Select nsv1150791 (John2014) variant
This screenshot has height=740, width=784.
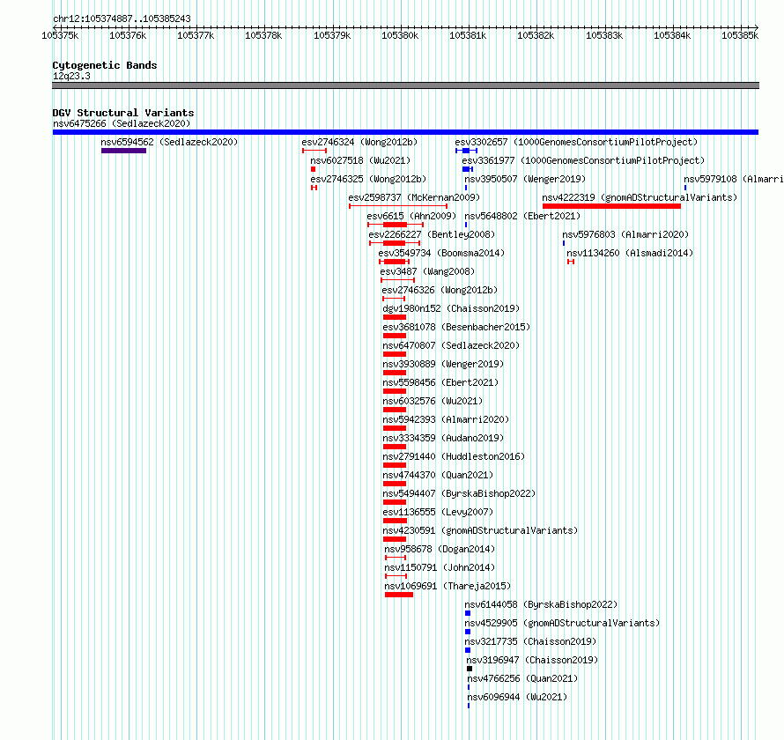tap(440, 567)
